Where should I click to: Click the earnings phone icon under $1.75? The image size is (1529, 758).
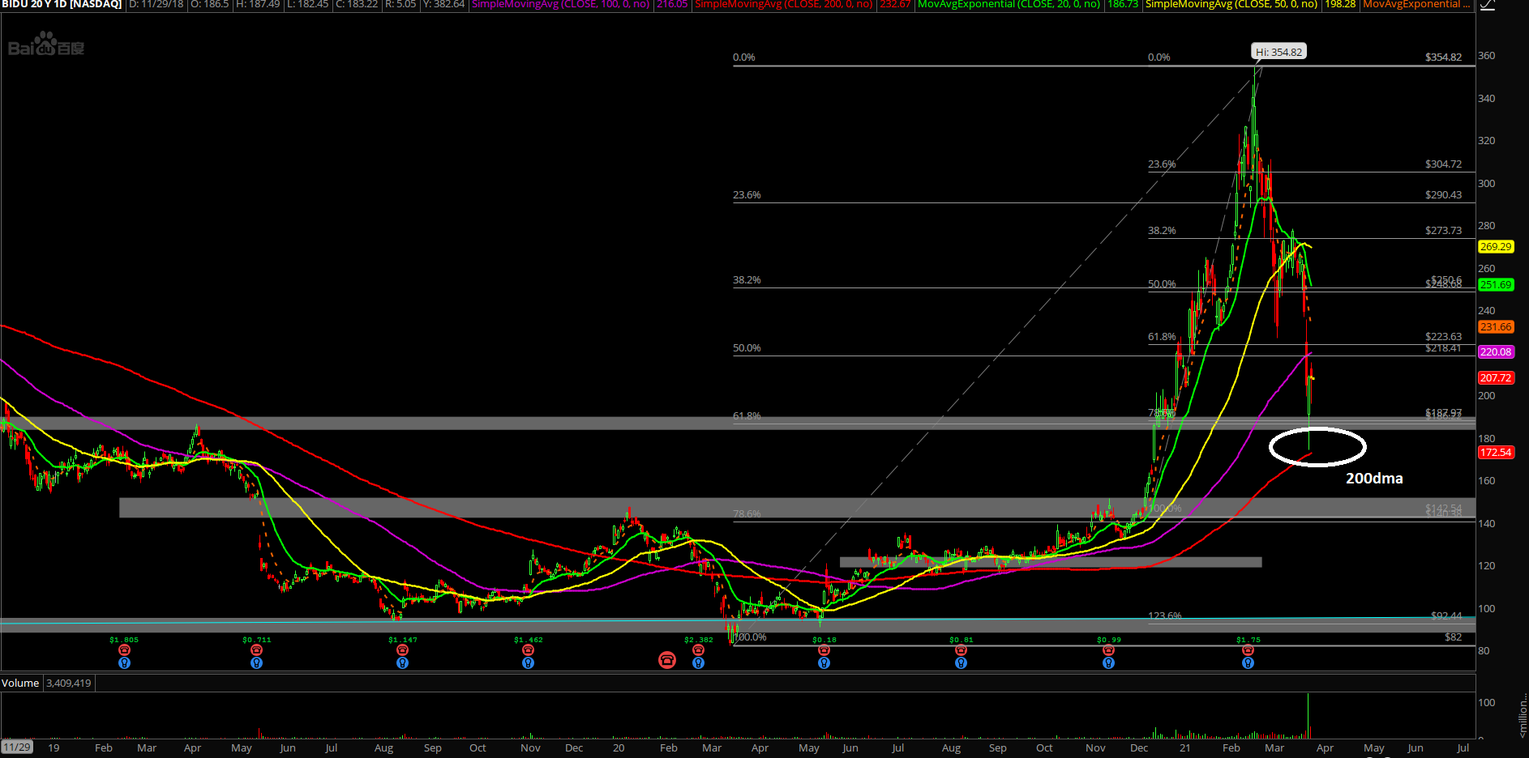tap(1248, 650)
